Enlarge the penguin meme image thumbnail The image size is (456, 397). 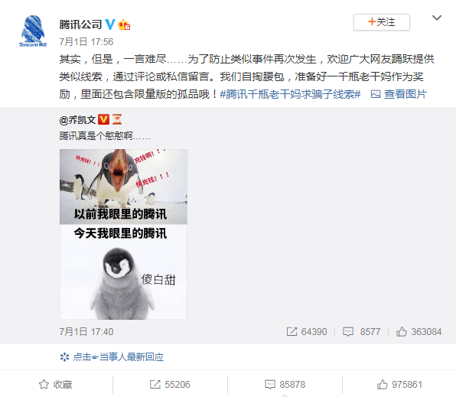123,234
